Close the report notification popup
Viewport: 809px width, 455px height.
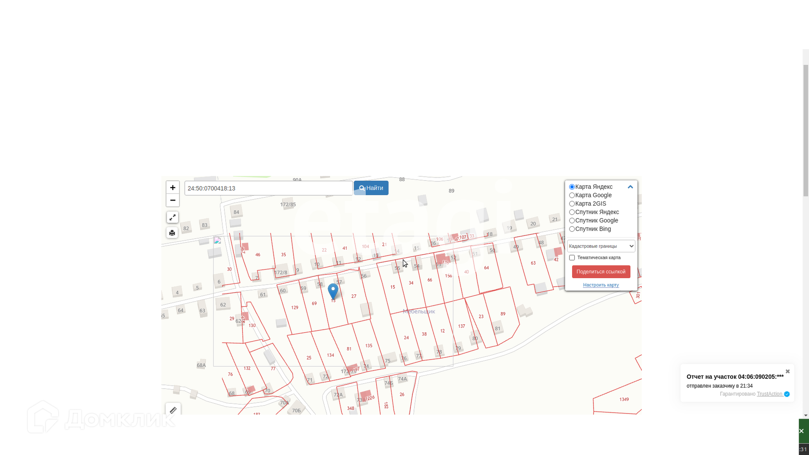(788, 371)
